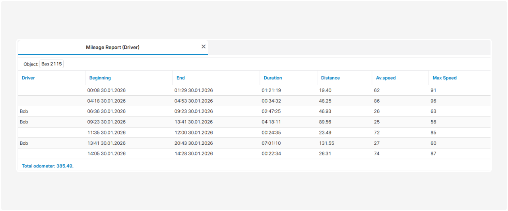508x211 pixels.
Task: Sort by the Beginning column header
Action: [100, 78]
